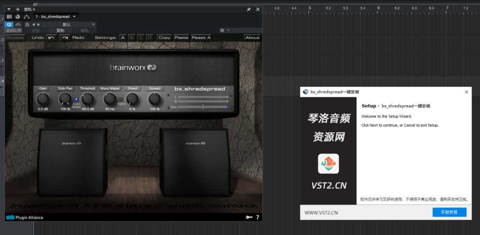This screenshot has width=480, height=235.
Task: Close the bx_shredspread installer window
Action: pos(466,92)
